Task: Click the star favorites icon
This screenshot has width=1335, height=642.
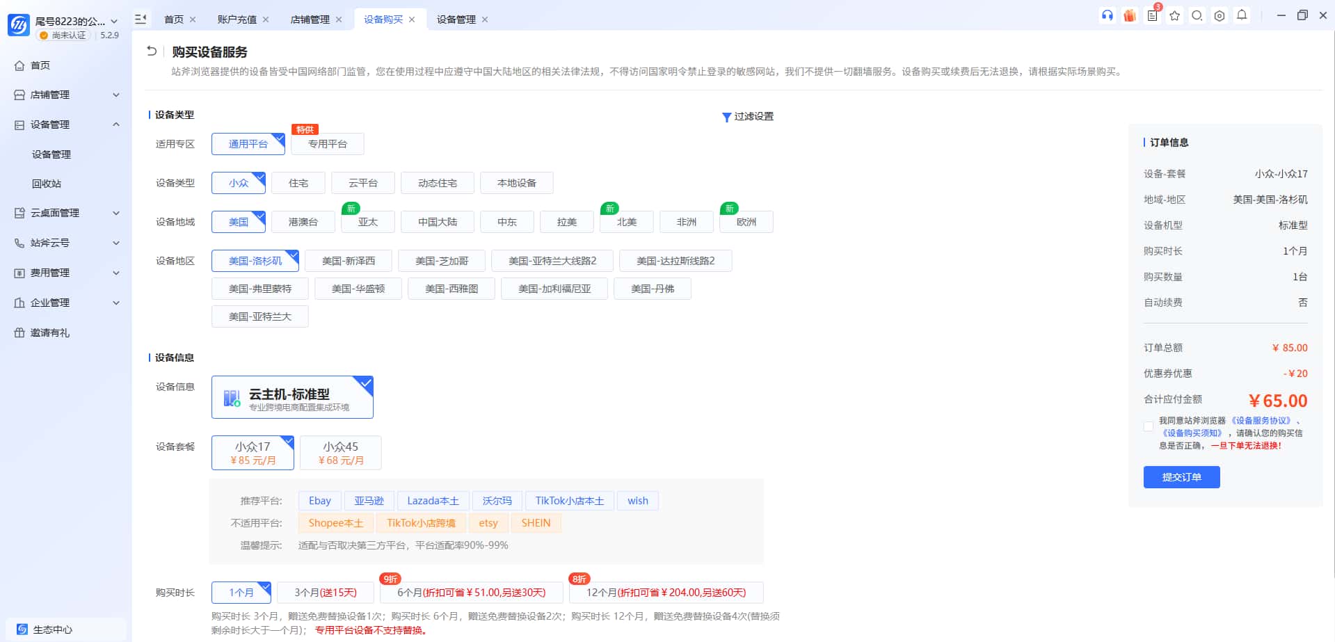Action: pos(1174,15)
